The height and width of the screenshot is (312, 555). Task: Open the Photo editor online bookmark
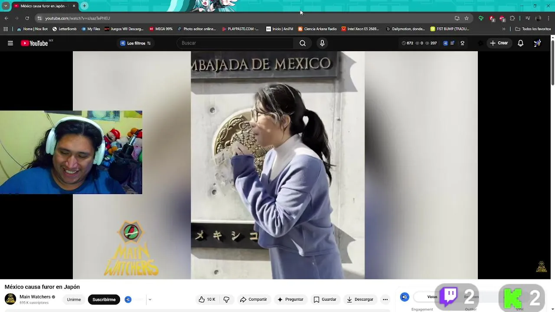pyautogui.click(x=196, y=29)
